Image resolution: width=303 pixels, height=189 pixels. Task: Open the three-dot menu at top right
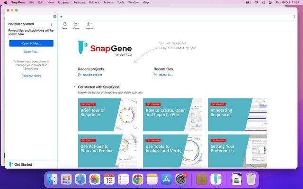click(x=294, y=17)
